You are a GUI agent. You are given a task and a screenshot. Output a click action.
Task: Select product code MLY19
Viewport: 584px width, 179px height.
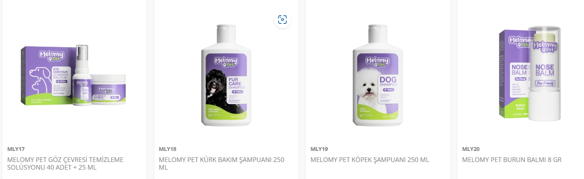[319, 149]
